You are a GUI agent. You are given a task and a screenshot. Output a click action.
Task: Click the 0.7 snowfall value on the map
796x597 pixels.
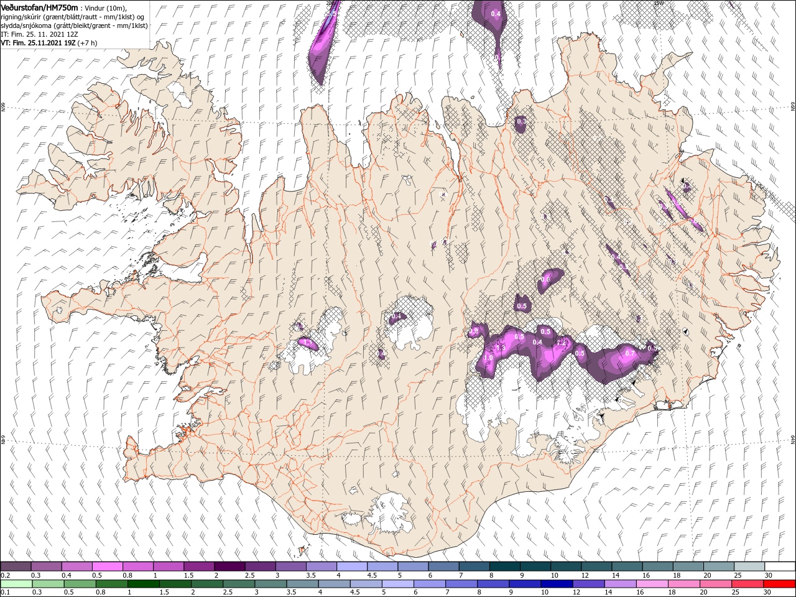[630, 353]
